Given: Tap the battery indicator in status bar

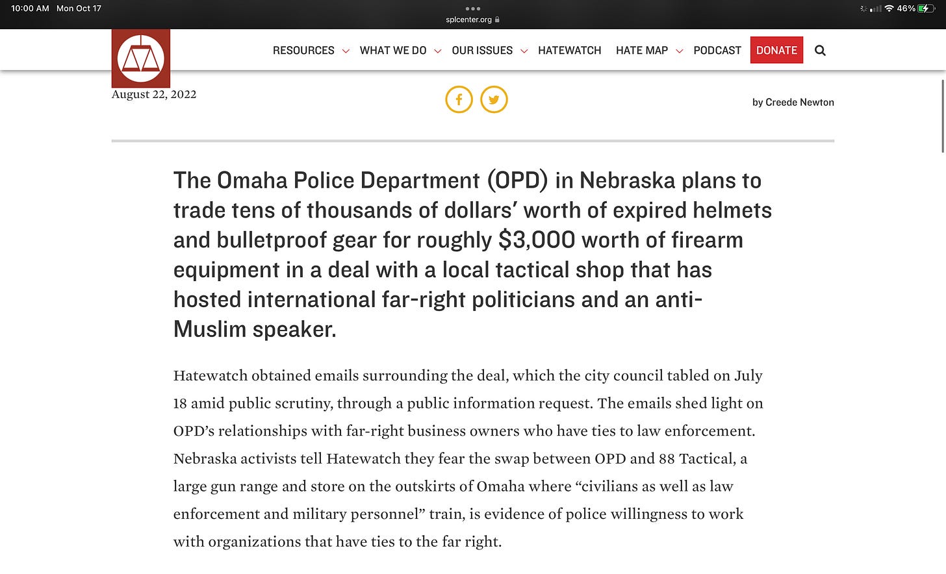Looking at the screenshot, I should 927,8.
